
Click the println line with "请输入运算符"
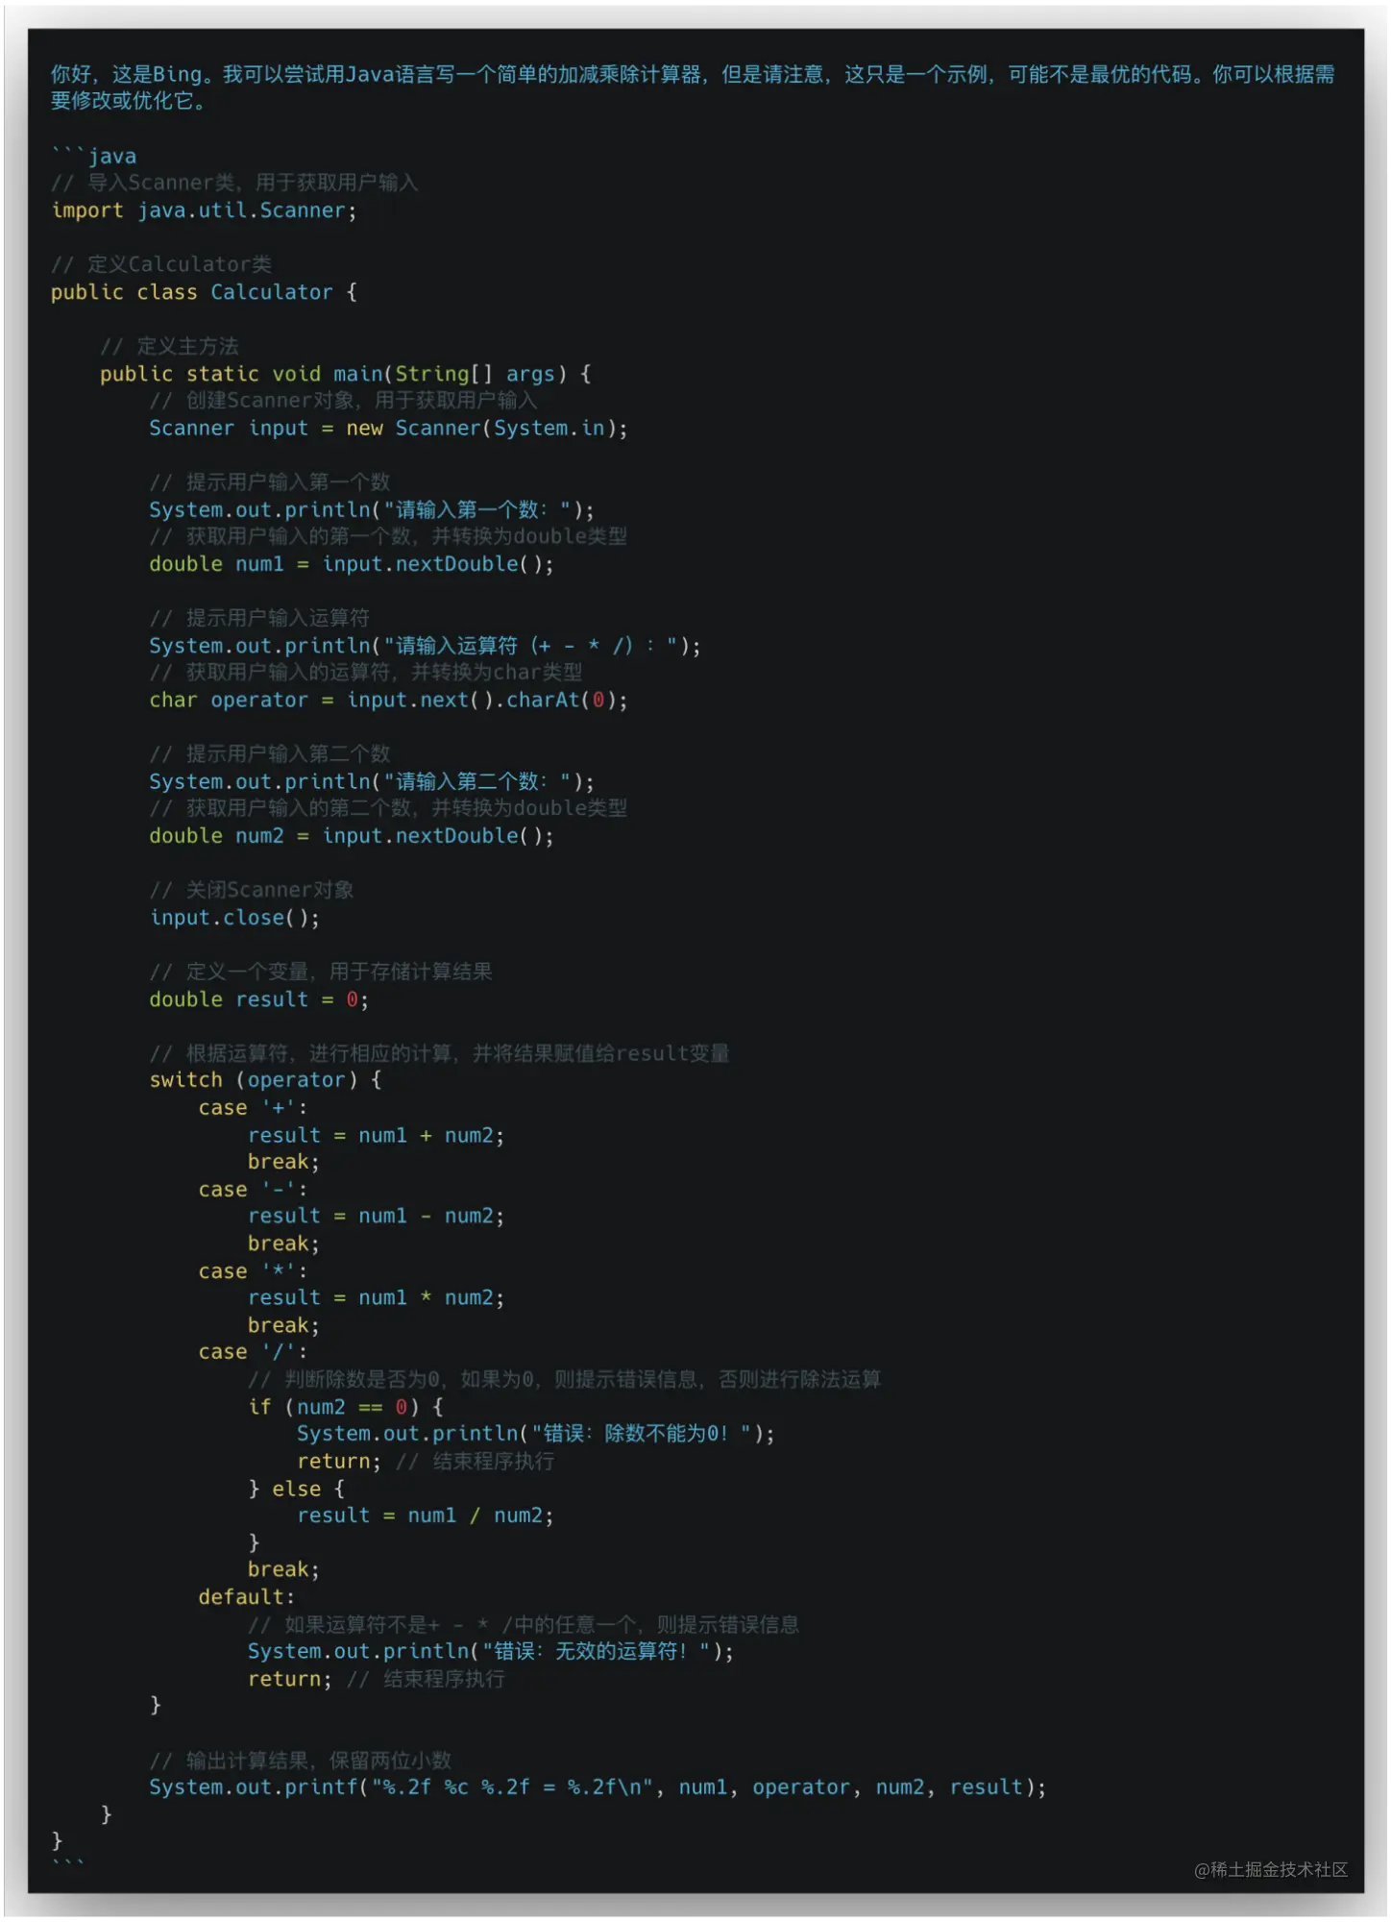425,646
